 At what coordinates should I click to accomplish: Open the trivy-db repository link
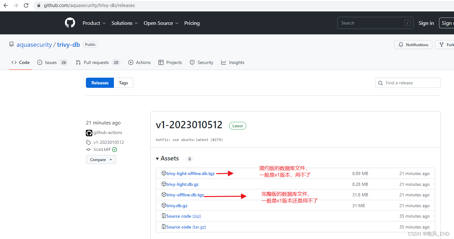pos(68,45)
